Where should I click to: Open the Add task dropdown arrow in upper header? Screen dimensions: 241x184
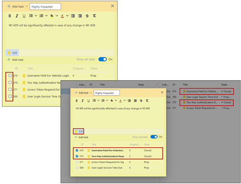(26, 6)
